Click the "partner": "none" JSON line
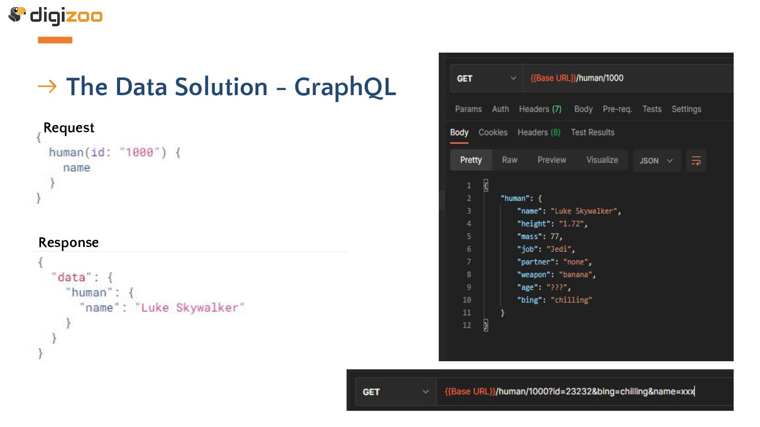 point(554,262)
